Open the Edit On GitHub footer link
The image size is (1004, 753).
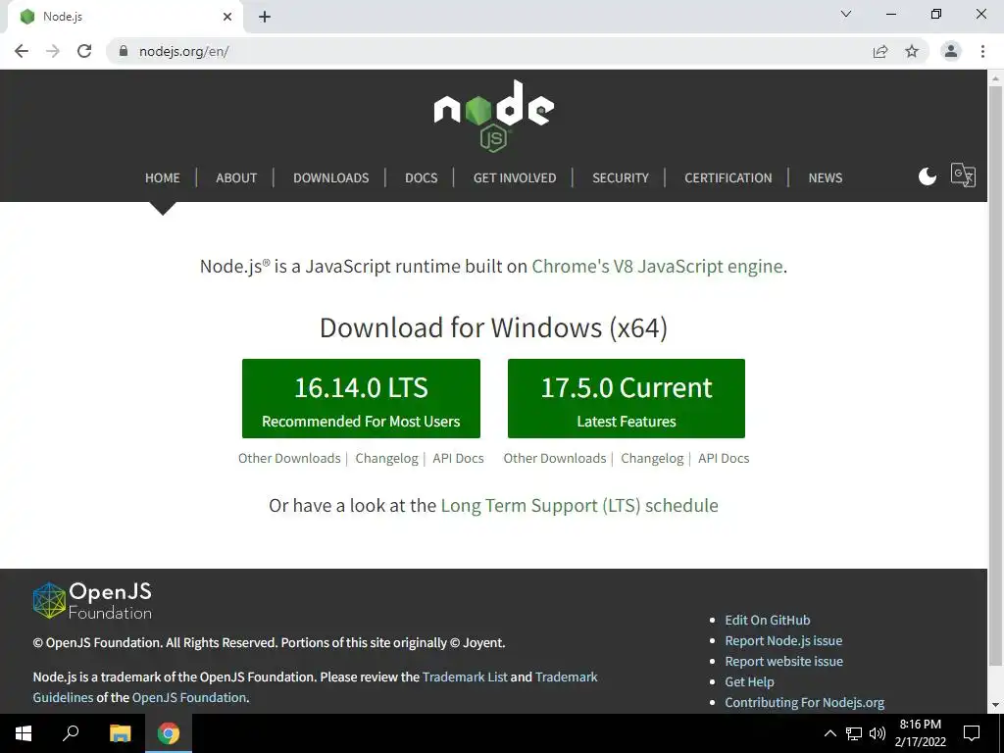[767, 620]
